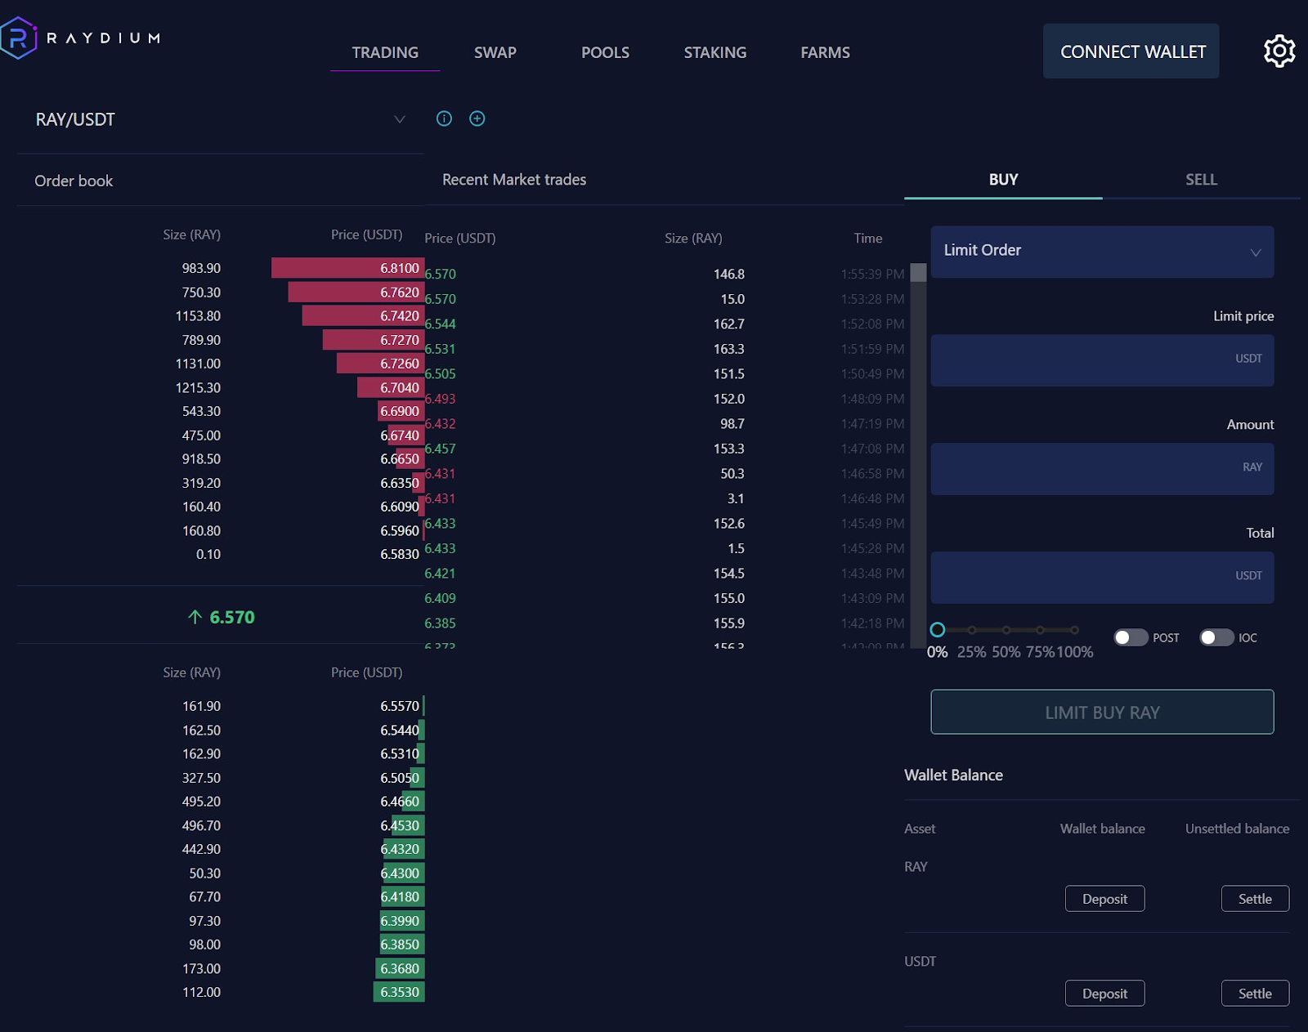The image size is (1308, 1032).
Task: Select bid price 6.3990 in order book
Action: pos(399,921)
